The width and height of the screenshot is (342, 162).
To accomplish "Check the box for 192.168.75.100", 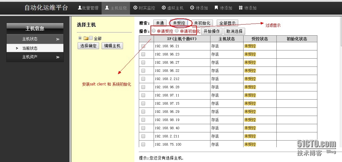I will pyautogui.click(x=143, y=144).
